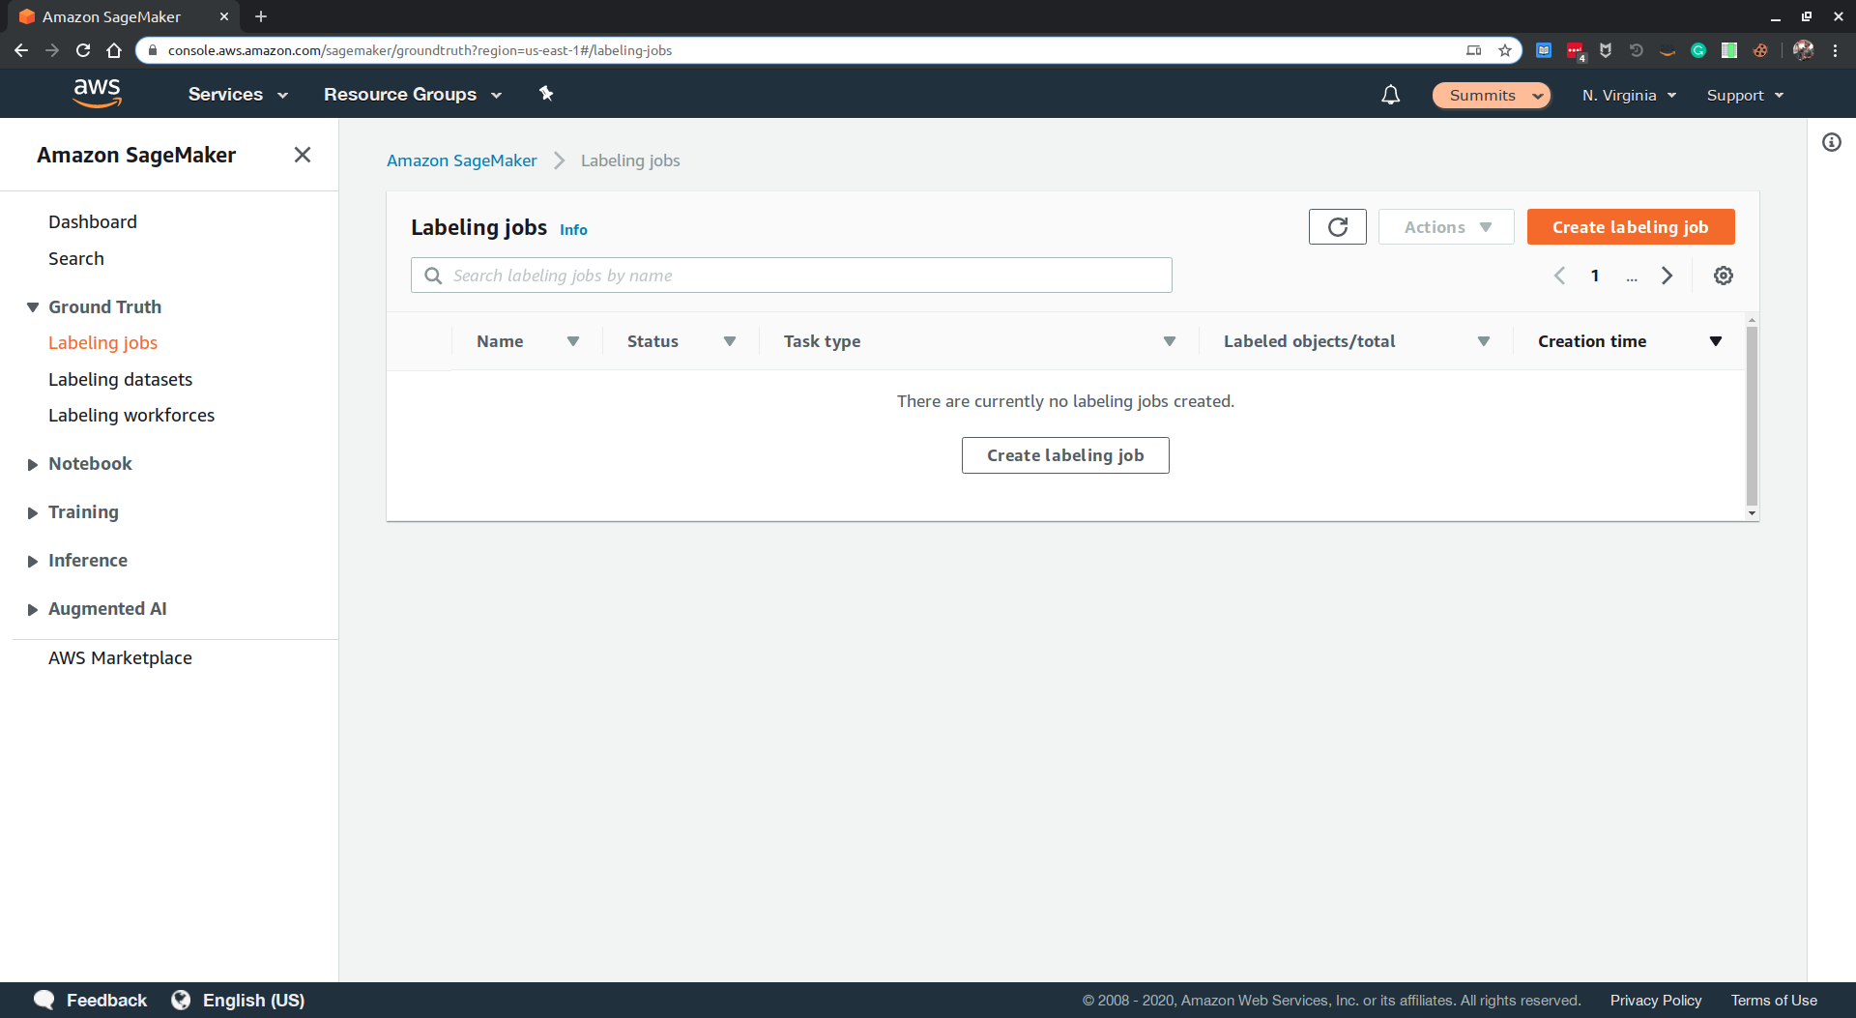1856x1018 pixels.
Task: Click orange Create labeling job button
Action: tap(1630, 227)
